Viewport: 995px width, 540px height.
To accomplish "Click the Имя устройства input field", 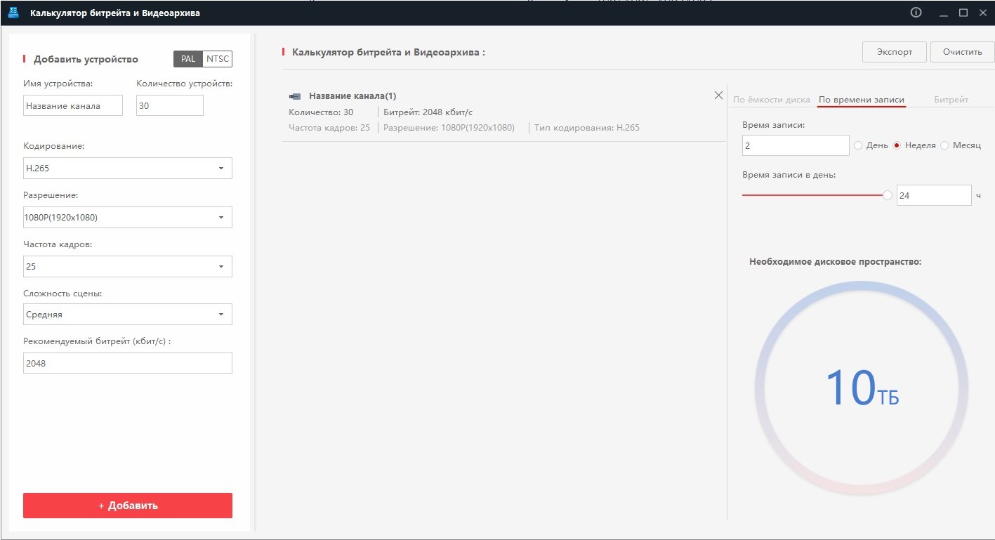I will (x=73, y=106).
